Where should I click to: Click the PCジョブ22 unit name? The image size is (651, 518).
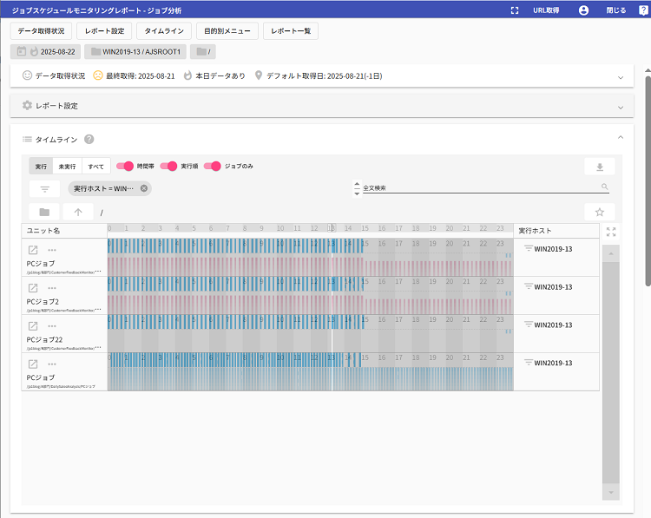pyautogui.click(x=44, y=339)
